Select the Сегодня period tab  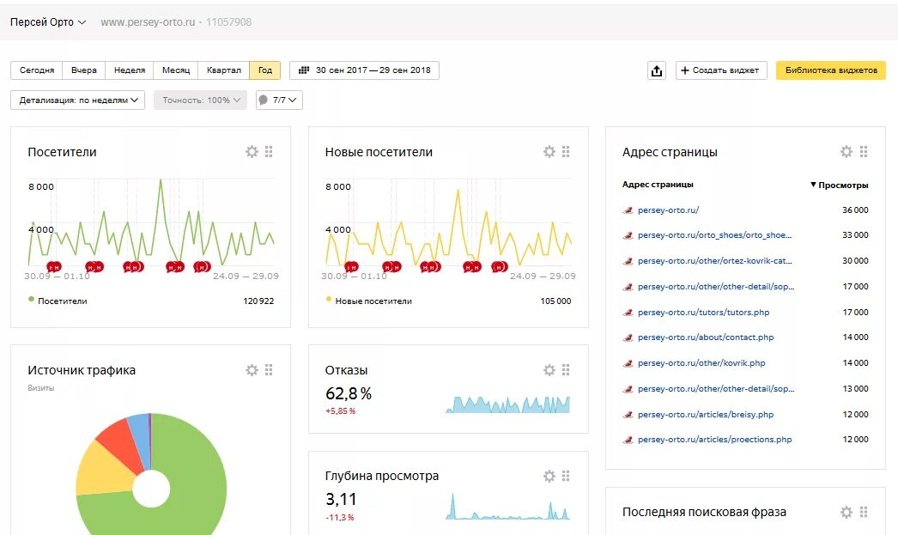click(x=37, y=70)
